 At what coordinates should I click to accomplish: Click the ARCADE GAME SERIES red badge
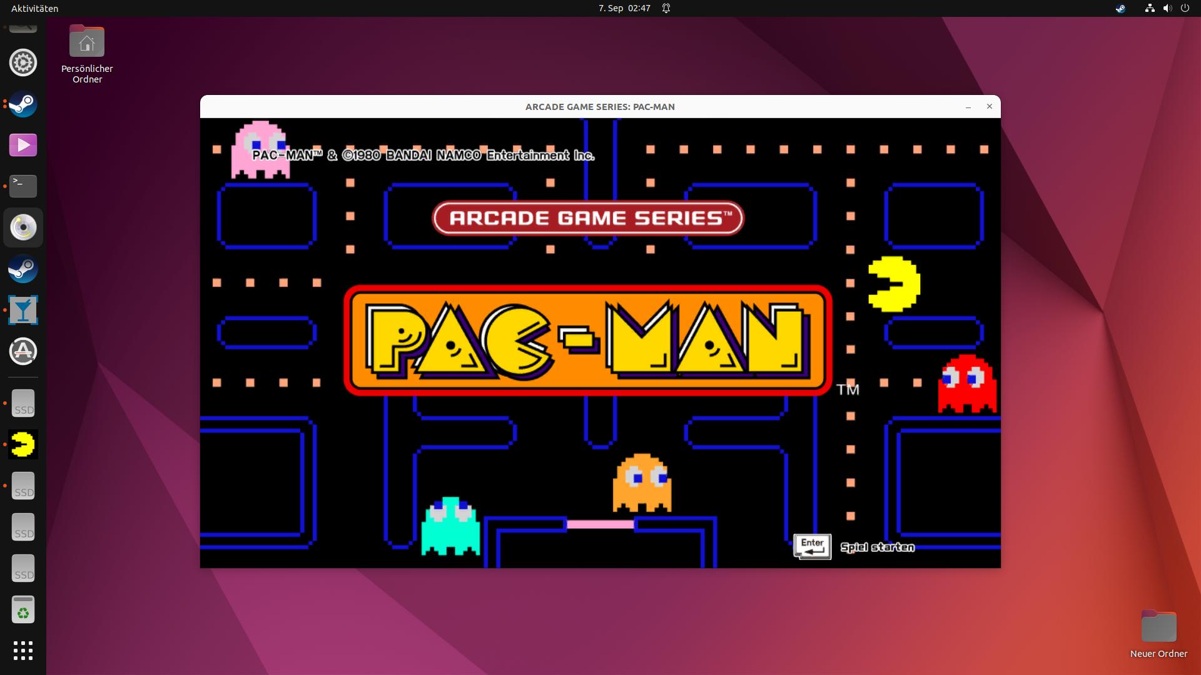tap(588, 218)
